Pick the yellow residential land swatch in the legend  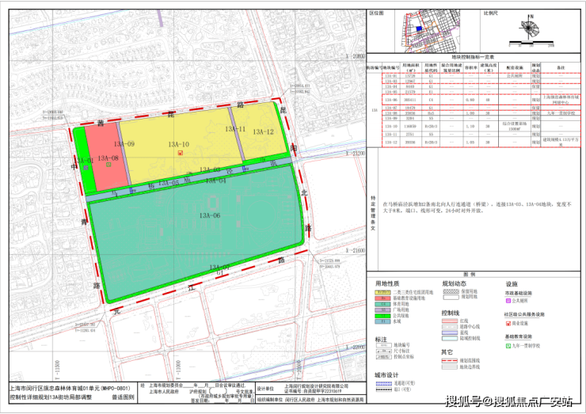point(382,292)
